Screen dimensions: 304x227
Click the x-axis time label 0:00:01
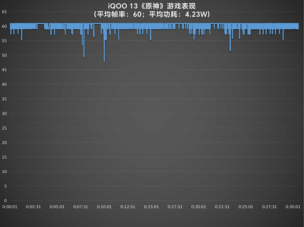10,207
